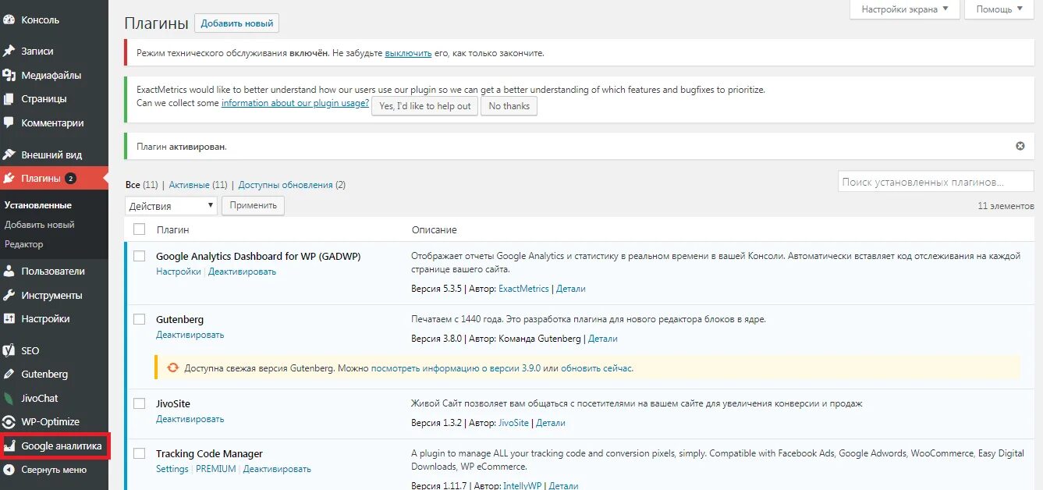Click the 'обновить сейчас' Gutenberg link
Image resolution: width=1043 pixels, height=490 pixels.
click(x=596, y=368)
